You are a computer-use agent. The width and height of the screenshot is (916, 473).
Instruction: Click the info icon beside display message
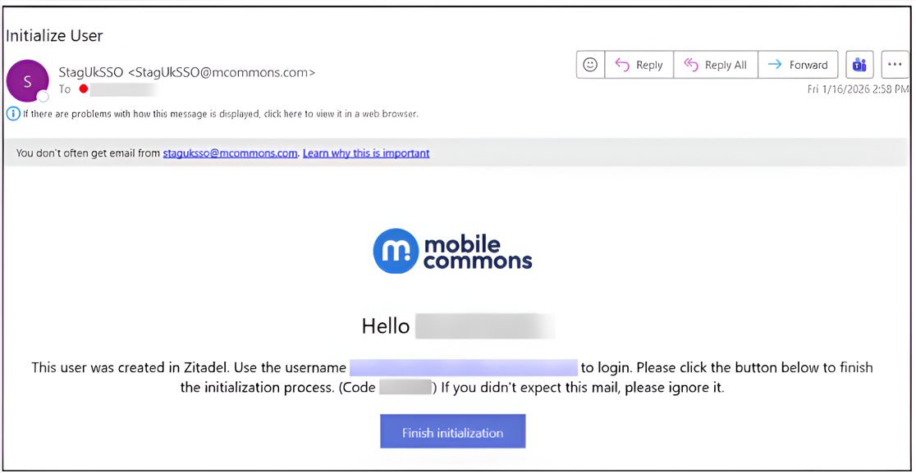(13, 114)
